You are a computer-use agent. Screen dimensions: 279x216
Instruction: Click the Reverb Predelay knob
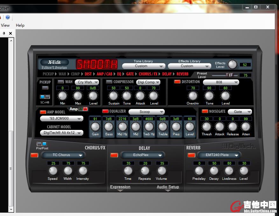(199, 171)
